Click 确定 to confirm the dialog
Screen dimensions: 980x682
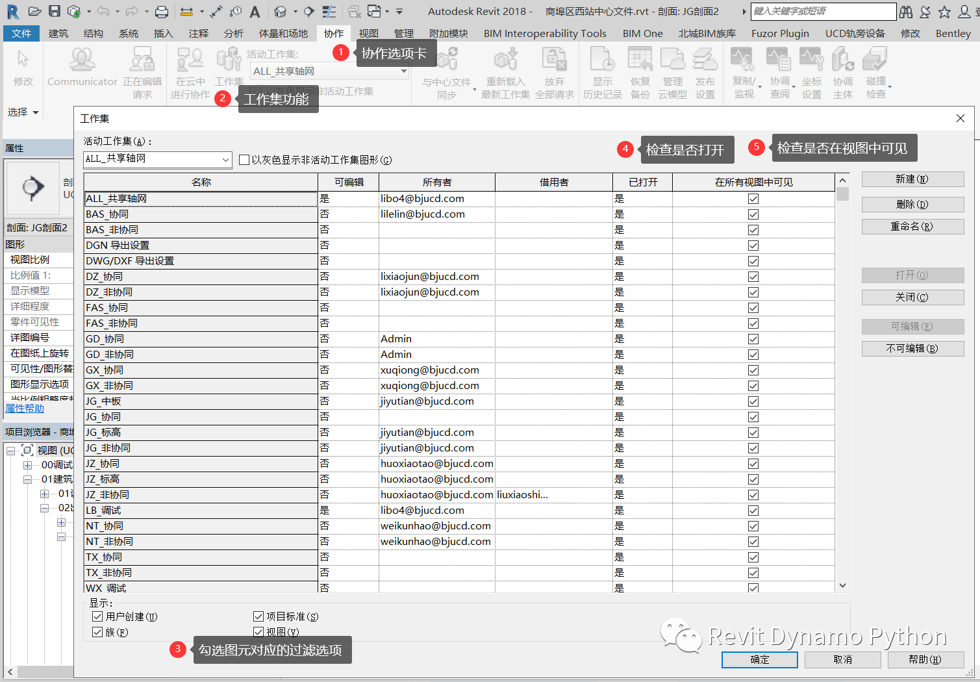(x=760, y=659)
